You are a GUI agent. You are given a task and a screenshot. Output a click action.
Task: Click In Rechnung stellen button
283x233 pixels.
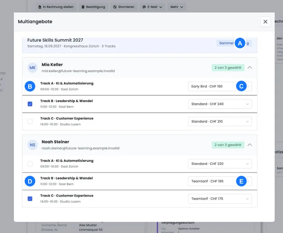coord(56,7)
